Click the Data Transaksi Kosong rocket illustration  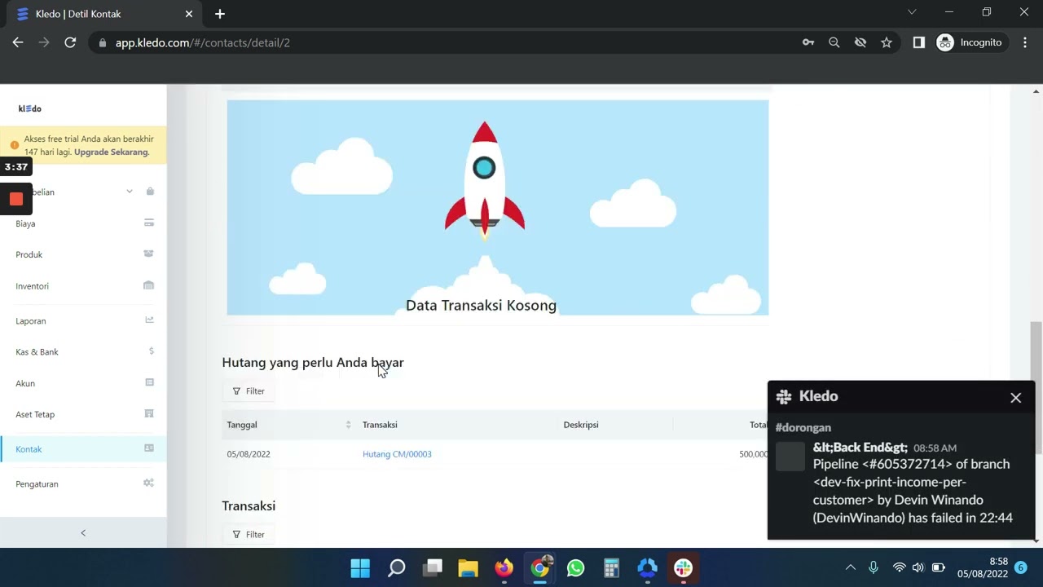coord(497,208)
